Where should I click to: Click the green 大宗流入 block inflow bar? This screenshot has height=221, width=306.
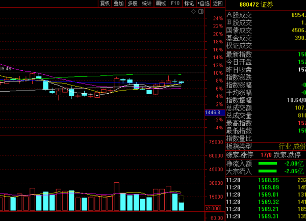pos(270,172)
